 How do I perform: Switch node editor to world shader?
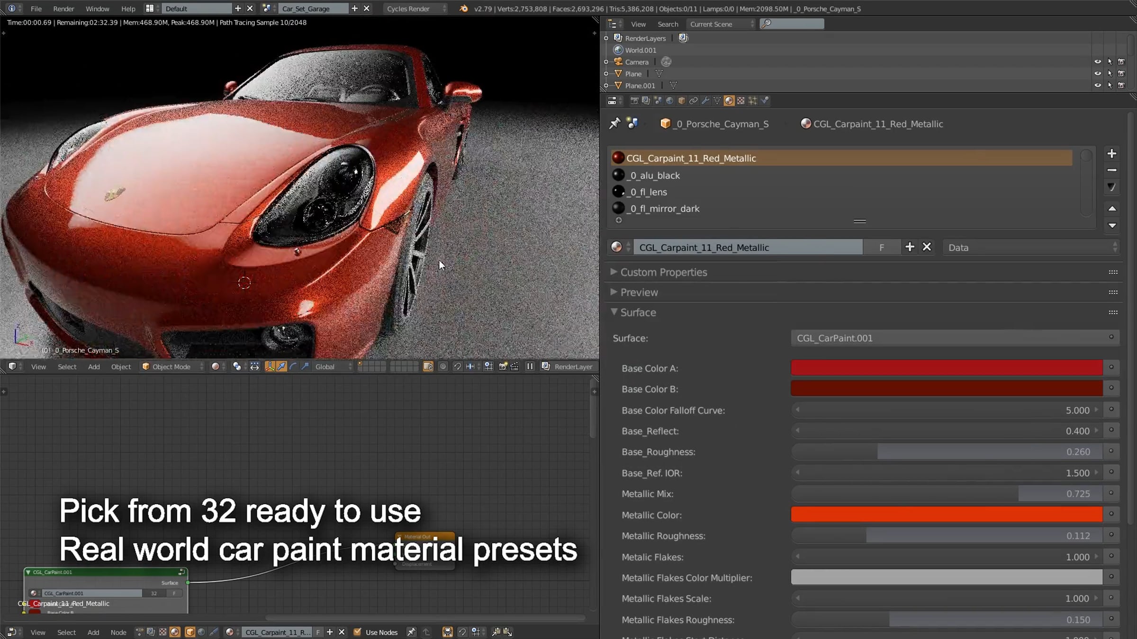[x=201, y=632]
